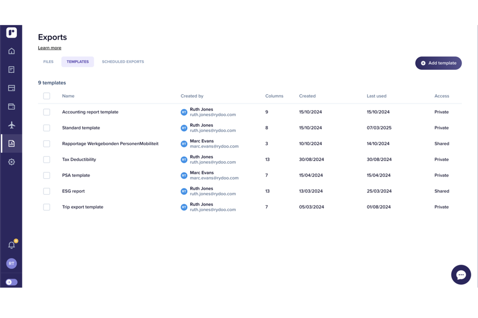
Task: Select the expenses receipt icon in sidebar
Action: [x=11, y=70]
